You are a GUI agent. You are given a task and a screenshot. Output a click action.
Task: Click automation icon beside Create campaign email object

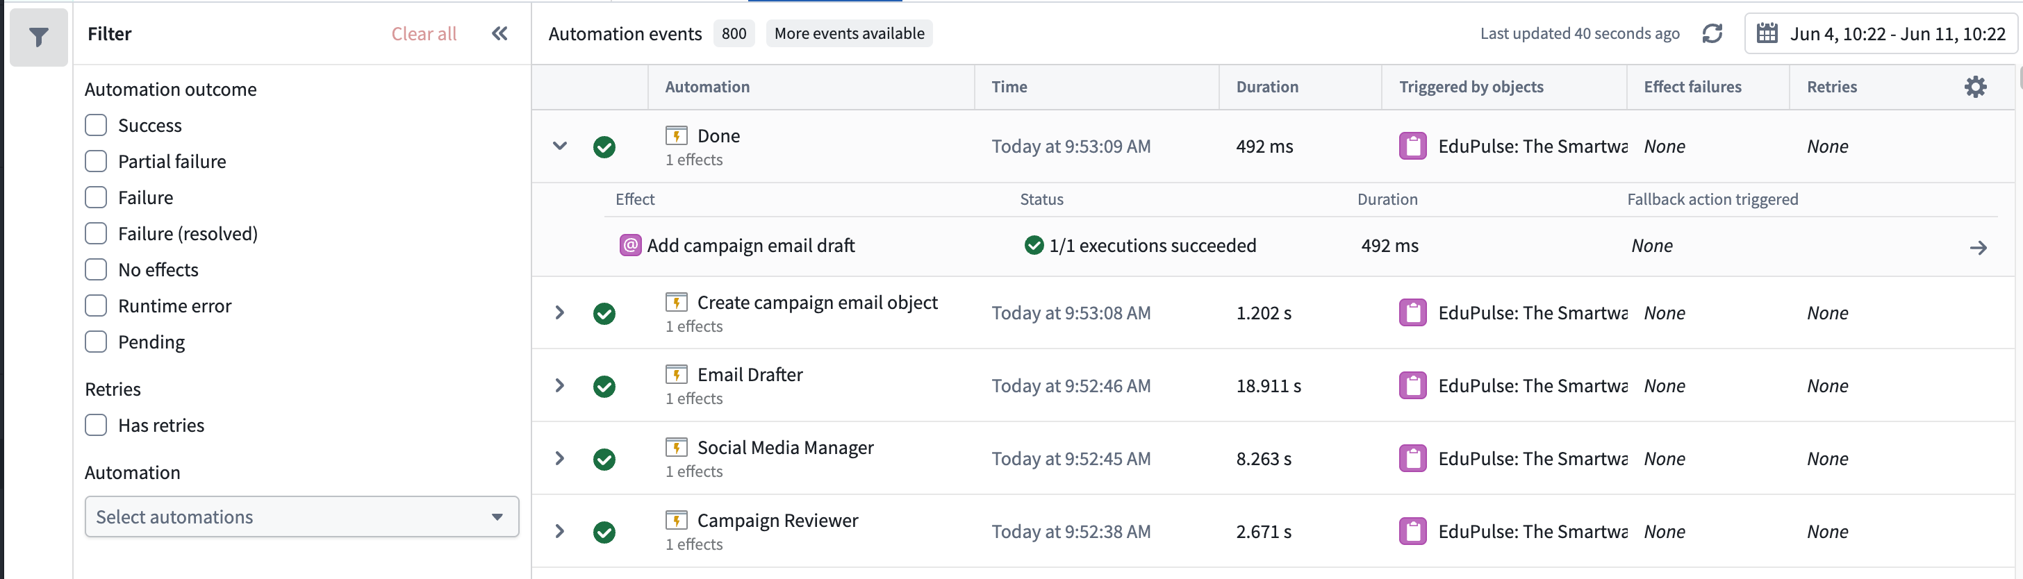tap(676, 302)
